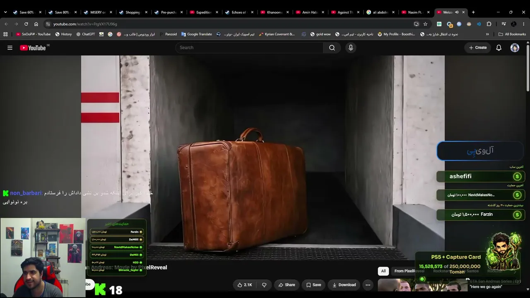Screen dimensions: 530x298
Task: Switch to the 'Shopping' tab
Action: click(x=133, y=12)
